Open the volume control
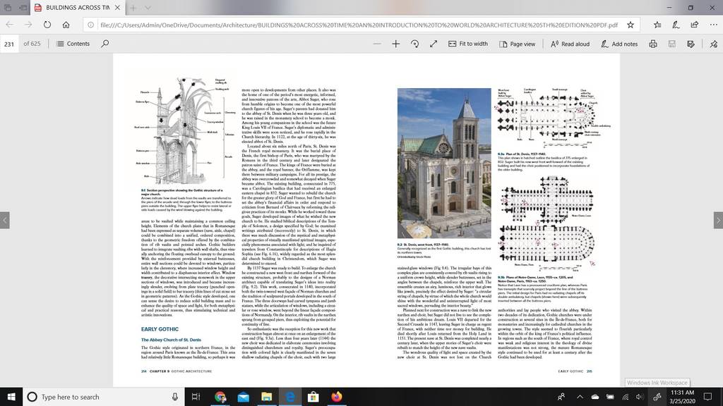 click(639, 397)
